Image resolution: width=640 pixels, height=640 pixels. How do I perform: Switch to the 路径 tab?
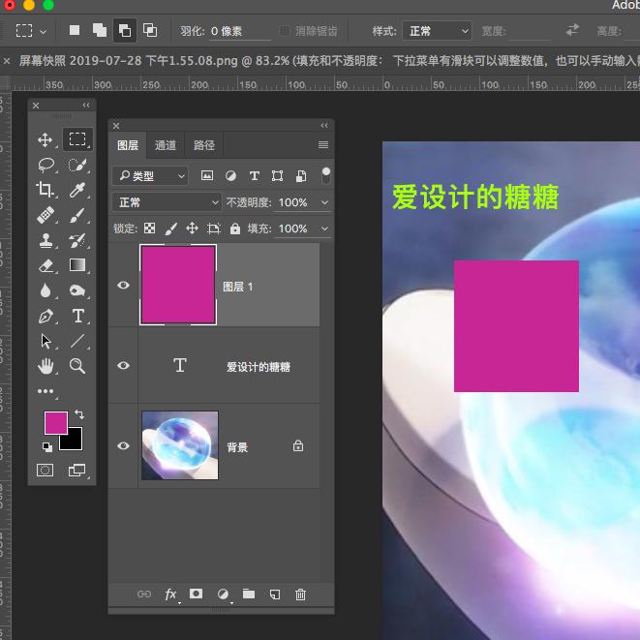coord(204,145)
